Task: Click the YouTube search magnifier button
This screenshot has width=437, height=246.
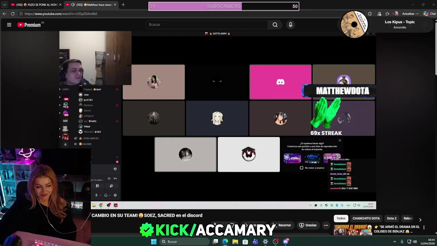Action: pos(275,25)
